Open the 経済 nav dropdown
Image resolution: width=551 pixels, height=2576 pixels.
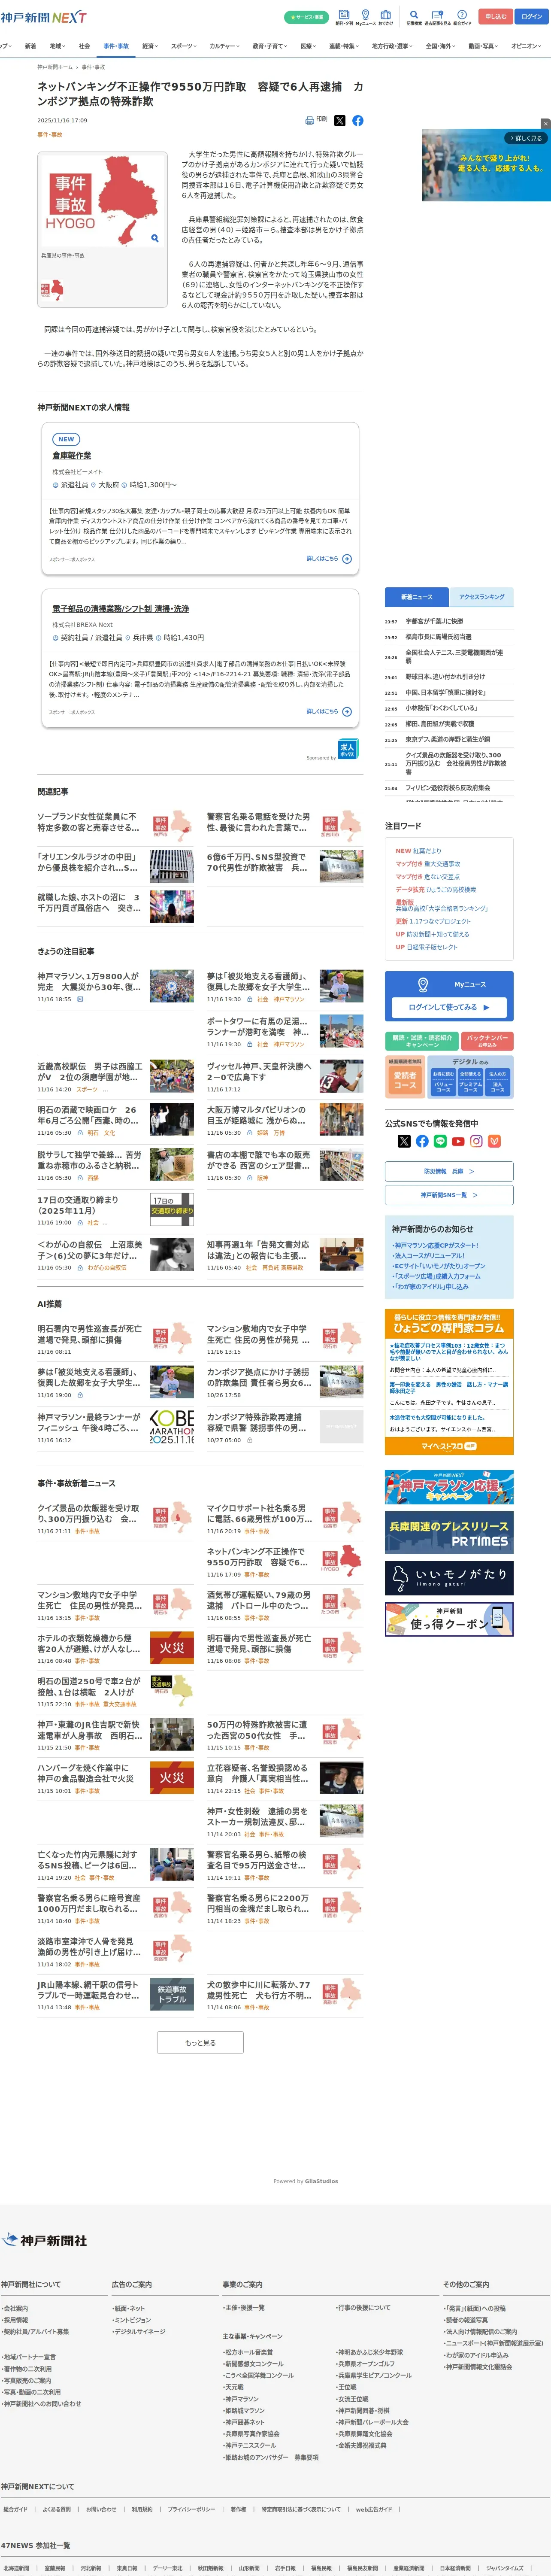(x=150, y=46)
